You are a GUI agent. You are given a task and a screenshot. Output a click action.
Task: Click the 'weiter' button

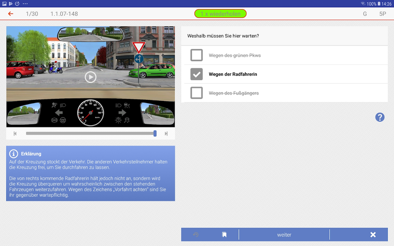[x=284, y=235]
